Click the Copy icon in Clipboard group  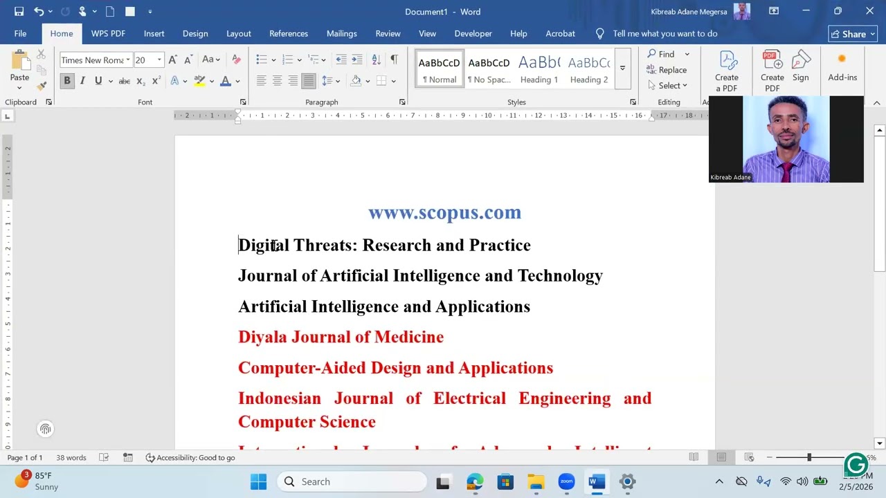(41, 70)
